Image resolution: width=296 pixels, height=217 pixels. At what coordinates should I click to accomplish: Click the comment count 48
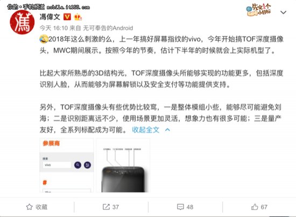tap(190, 207)
